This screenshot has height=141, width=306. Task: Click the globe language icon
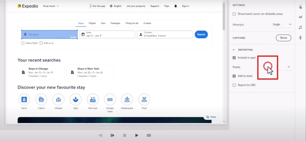[x=111, y=6]
